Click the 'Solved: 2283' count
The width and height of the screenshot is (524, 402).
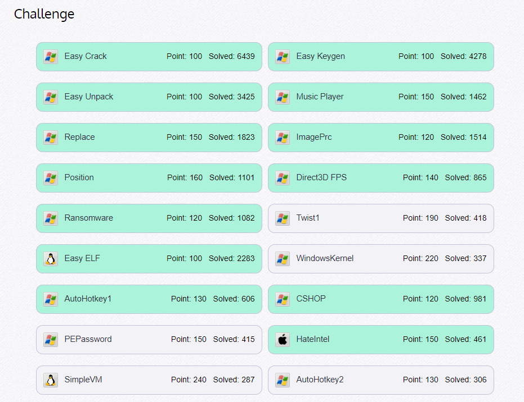[x=231, y=258]
